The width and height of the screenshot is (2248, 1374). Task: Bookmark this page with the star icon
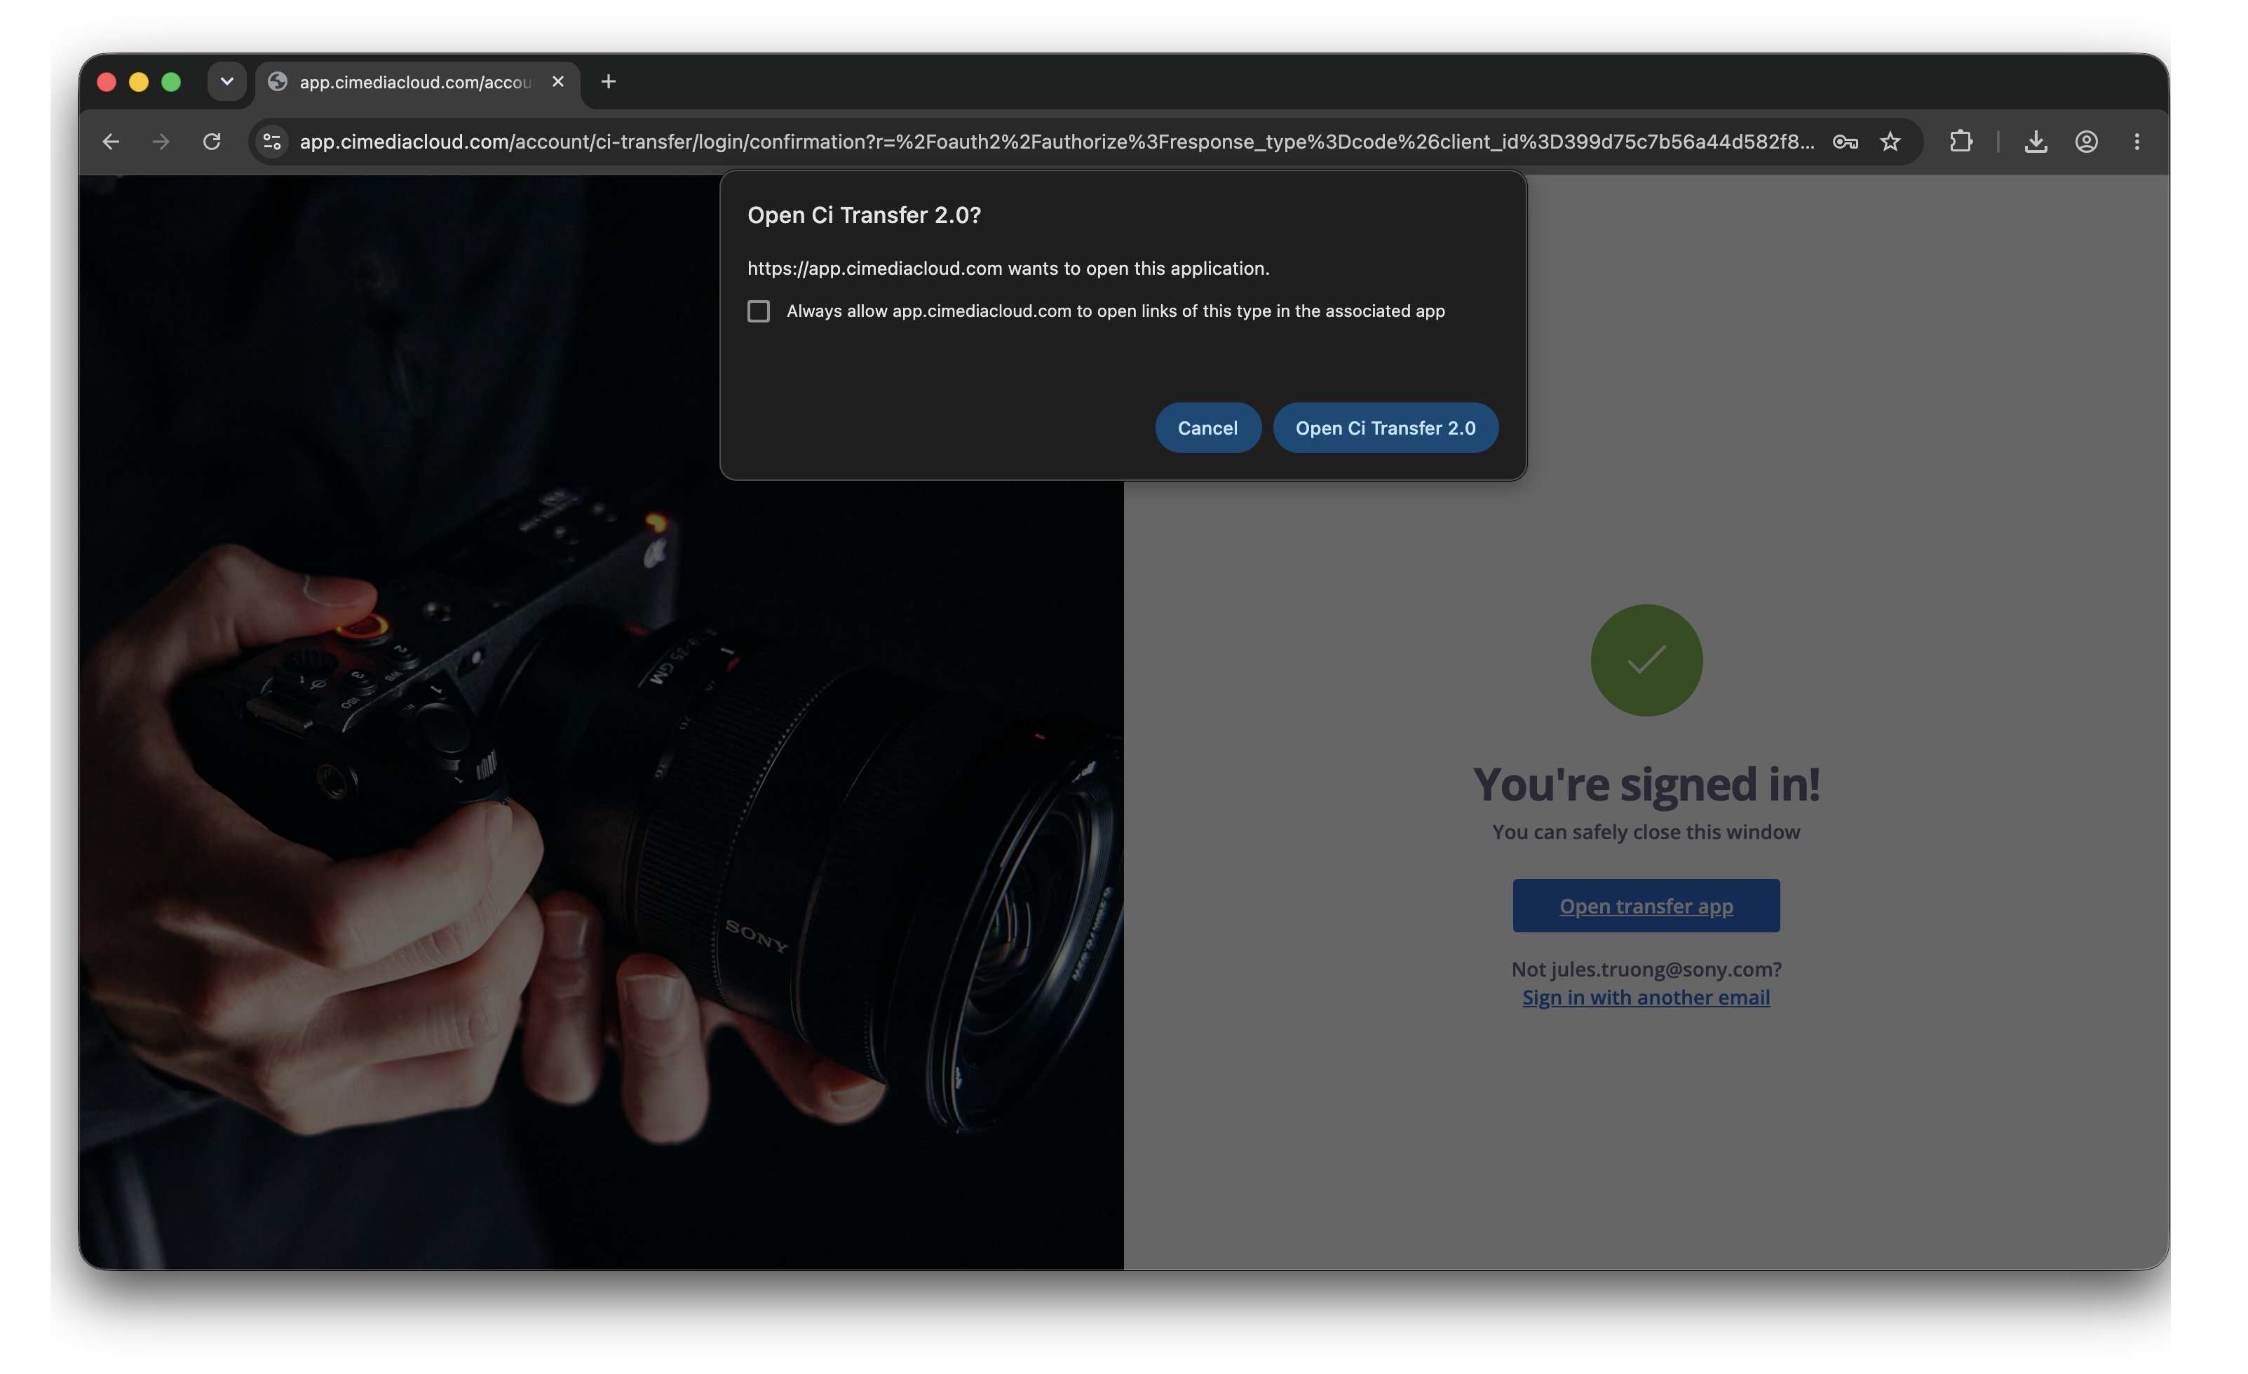coord(1890,142)
